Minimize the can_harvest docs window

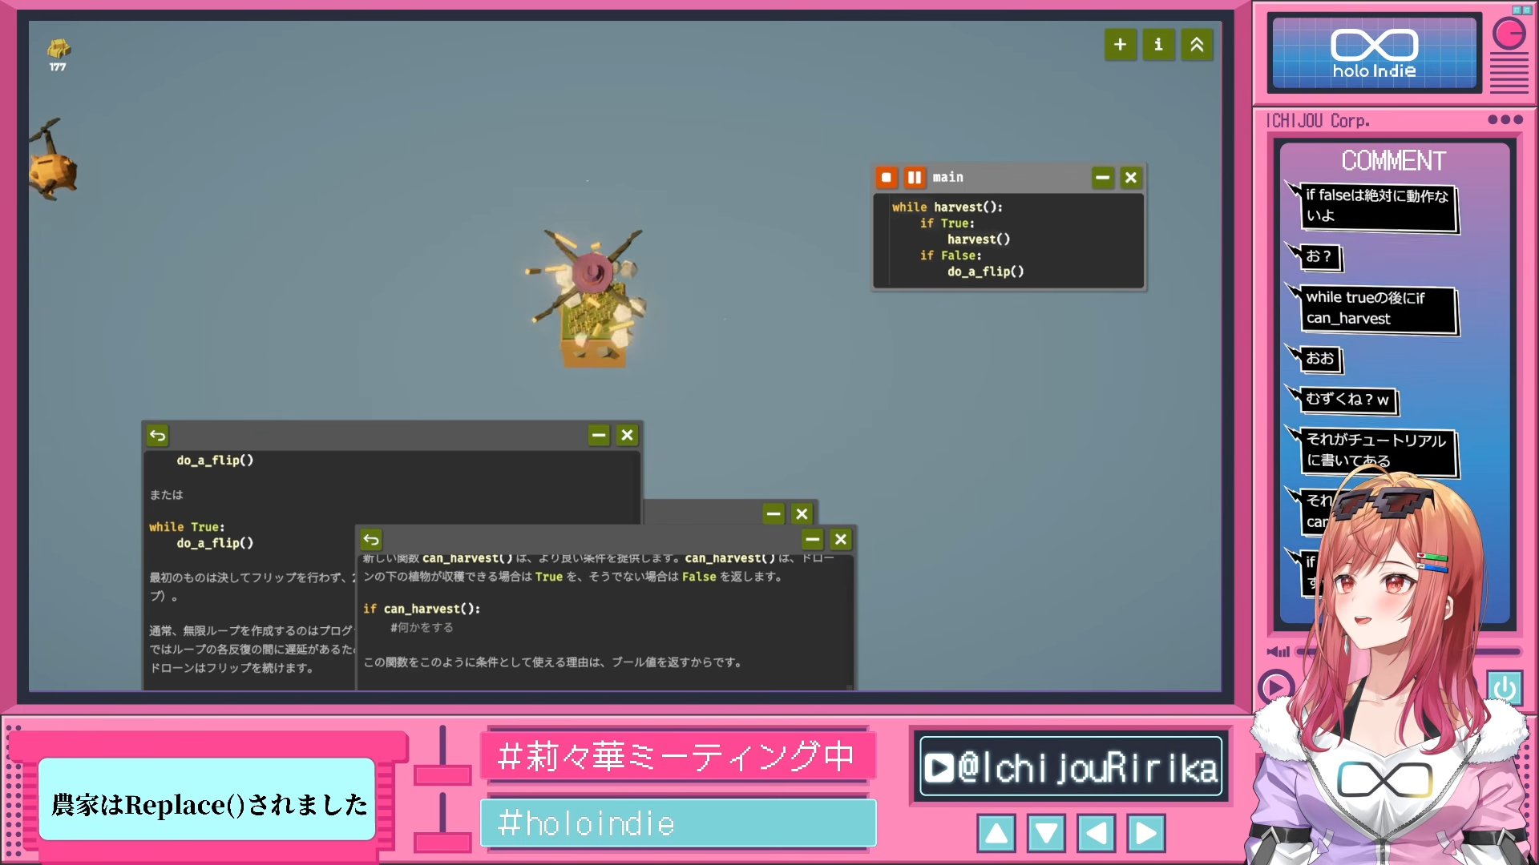coord(812,540)
